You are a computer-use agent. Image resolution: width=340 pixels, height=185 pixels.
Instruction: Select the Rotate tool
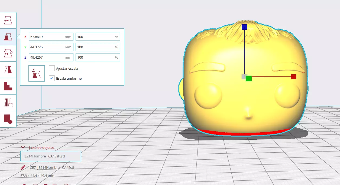8,53
